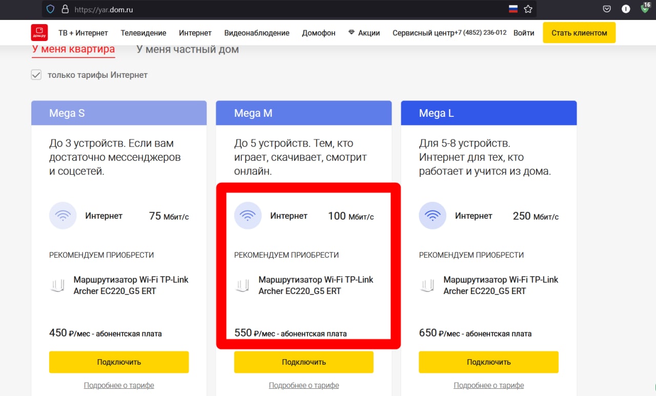The image size is (656, 396).
Task: Click Подключить for the Mega M tariff
Action: [304, 362]
